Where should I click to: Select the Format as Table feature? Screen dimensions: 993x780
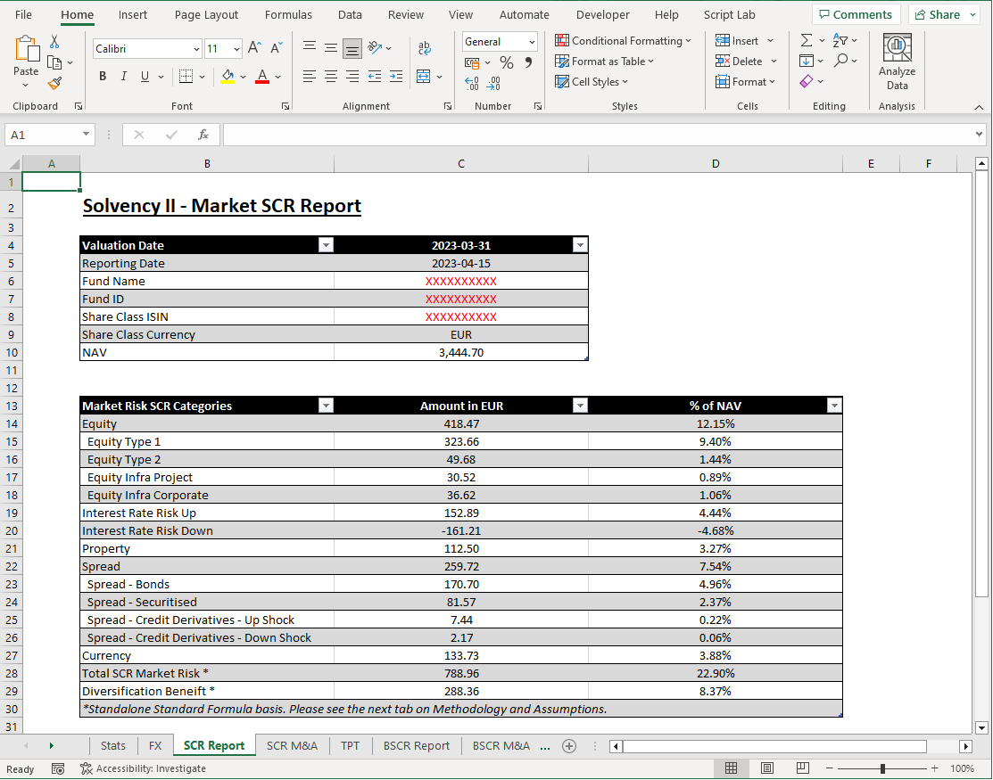pos(605,61)
